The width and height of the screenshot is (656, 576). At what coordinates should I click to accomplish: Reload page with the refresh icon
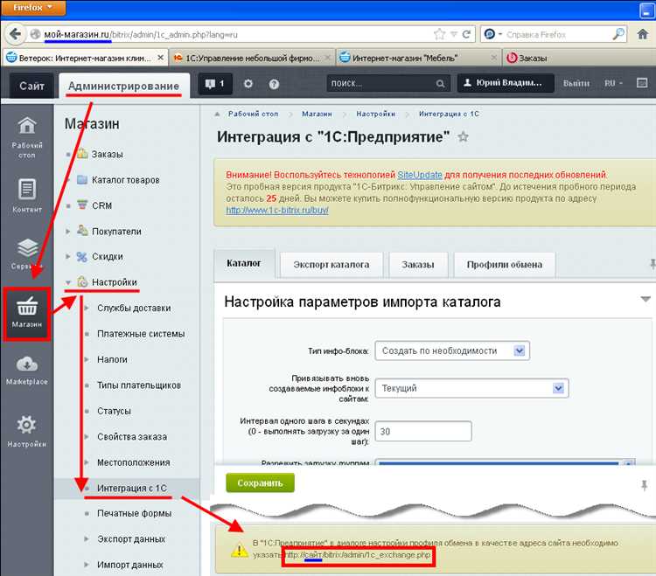pyautogui.click(x=466, y=34)
